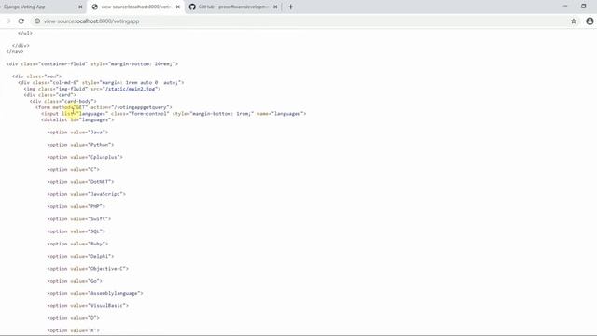Click the div class "card" line
The width and height of the screenshot is (597, 336).
point(49,95)
